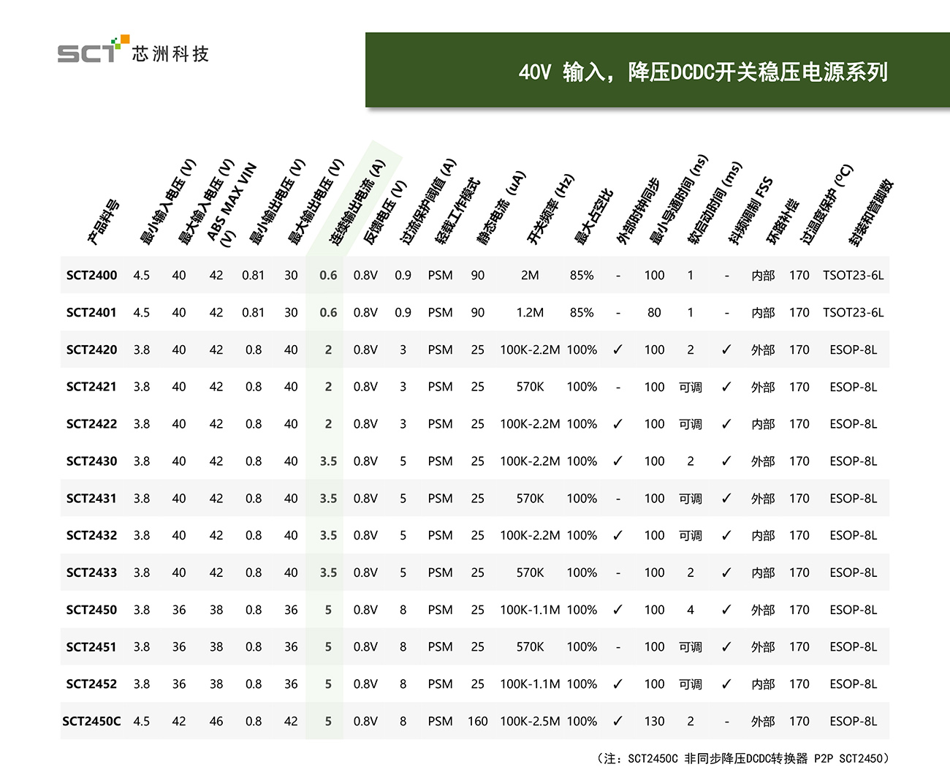This screenshot has height=767, width=950.
Task: Click the 46 ABS MAX VIN in SCT2450C row
Action: coord(216,722)
